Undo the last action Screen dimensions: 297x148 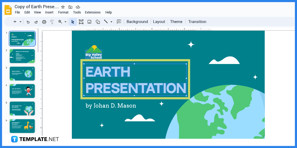pyautogui.click(x=28, y=22)
